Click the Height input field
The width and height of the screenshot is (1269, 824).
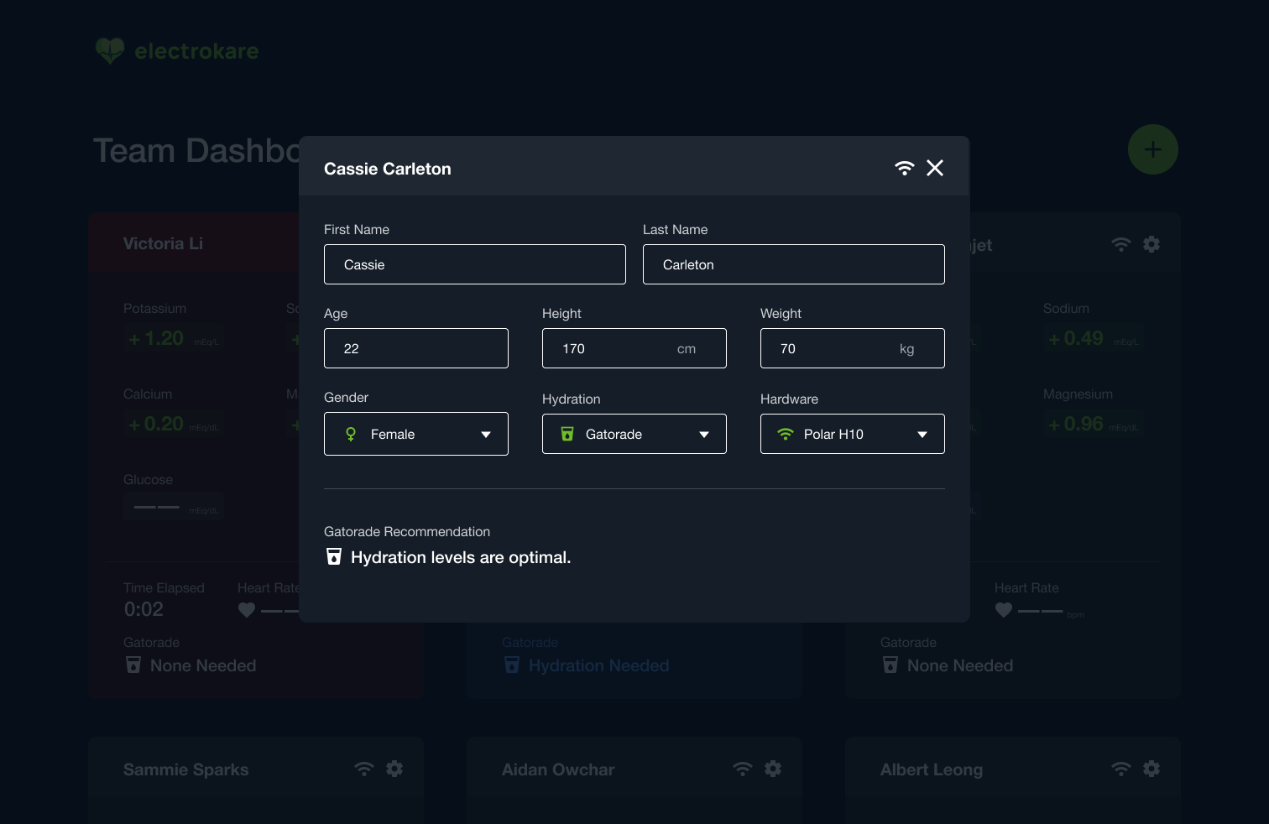(634, 348)
